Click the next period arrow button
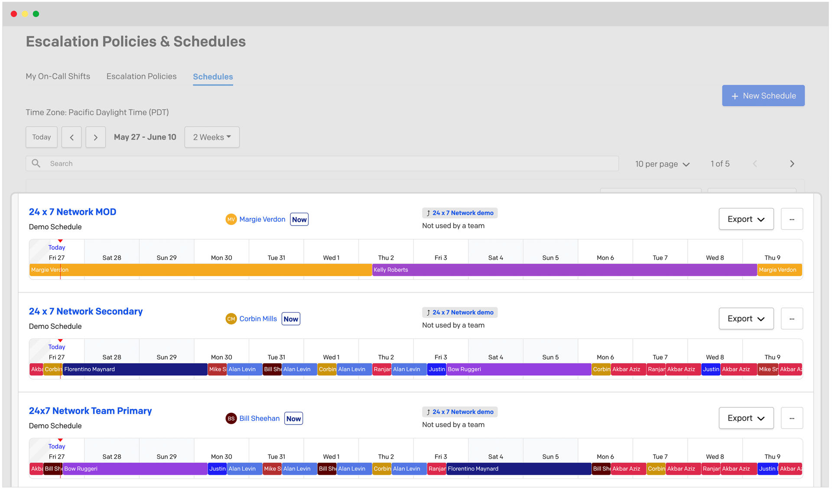 95,137
